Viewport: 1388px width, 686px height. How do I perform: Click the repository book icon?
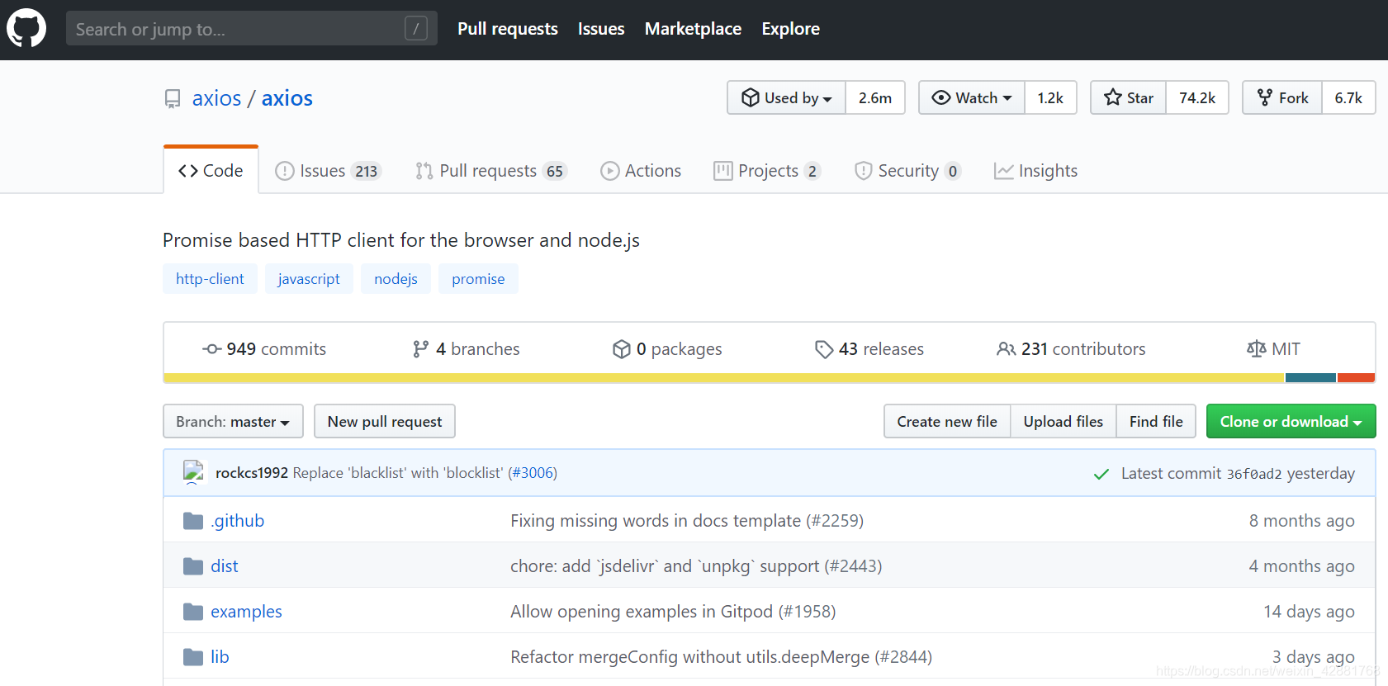173,99
